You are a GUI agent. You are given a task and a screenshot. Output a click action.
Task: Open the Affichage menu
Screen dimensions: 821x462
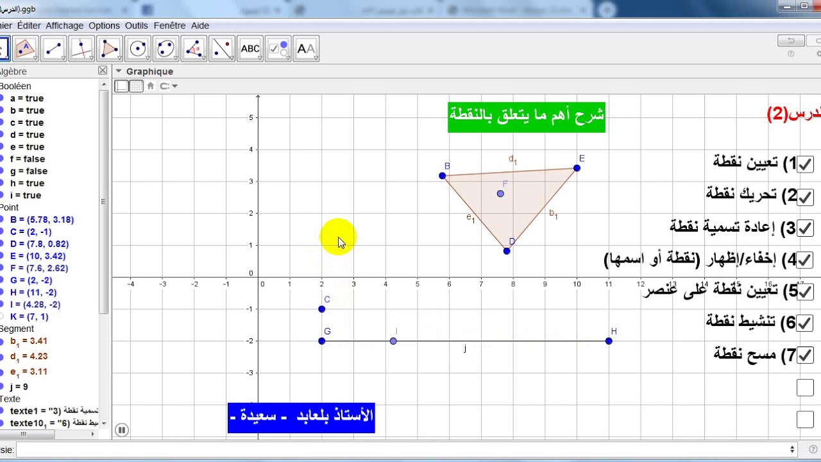(x=65, y=26)
